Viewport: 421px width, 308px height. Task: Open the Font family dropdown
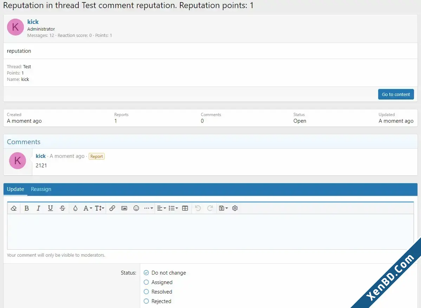click(88, 208)
